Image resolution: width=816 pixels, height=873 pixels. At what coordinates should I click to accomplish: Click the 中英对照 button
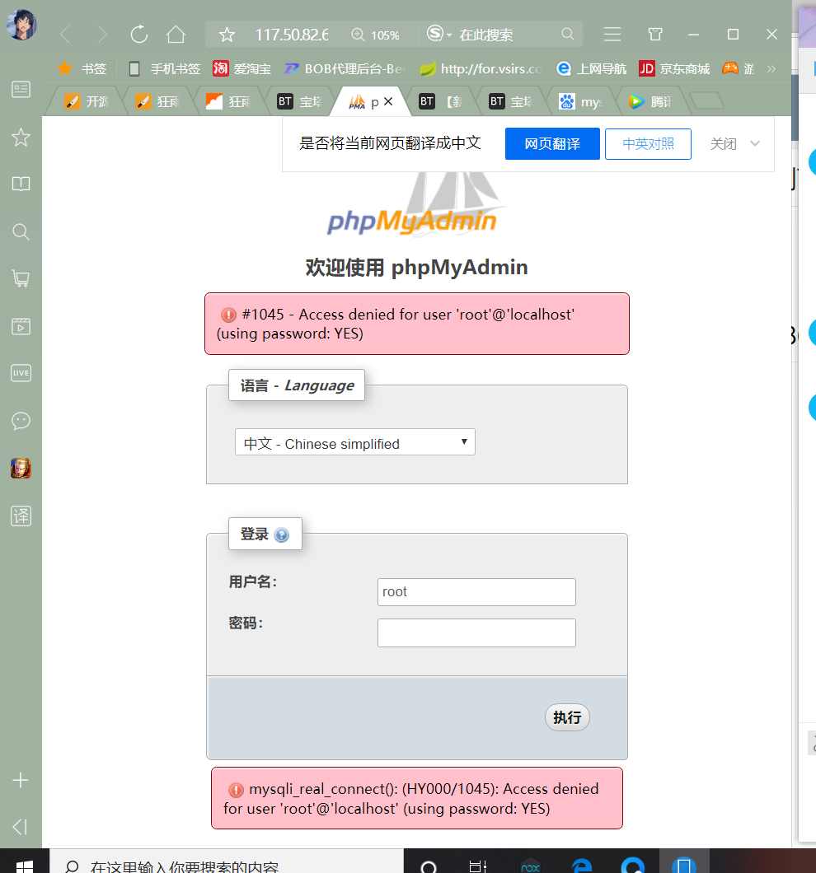[x=648, y=143]
